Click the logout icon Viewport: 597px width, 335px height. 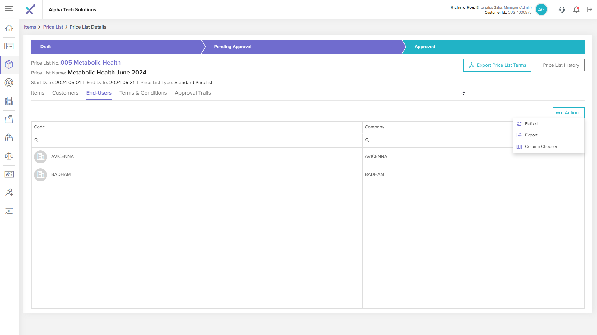[x=590, y=10]
